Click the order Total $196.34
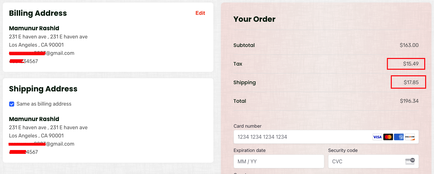 pyautogui.click(x=409, y=101)
